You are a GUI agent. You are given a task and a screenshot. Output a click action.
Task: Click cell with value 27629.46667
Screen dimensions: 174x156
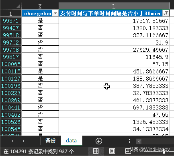114,50
